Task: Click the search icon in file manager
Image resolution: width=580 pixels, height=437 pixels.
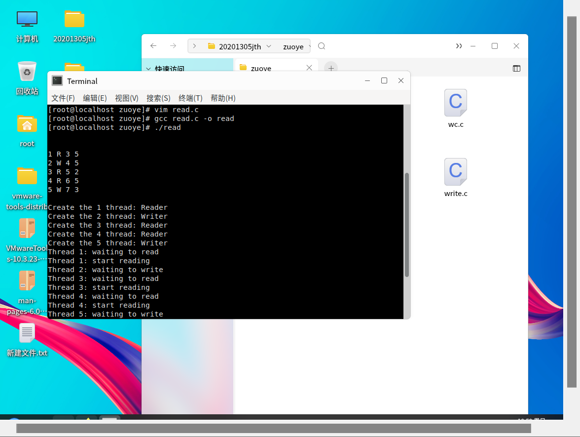Action: tap(322, 46)
